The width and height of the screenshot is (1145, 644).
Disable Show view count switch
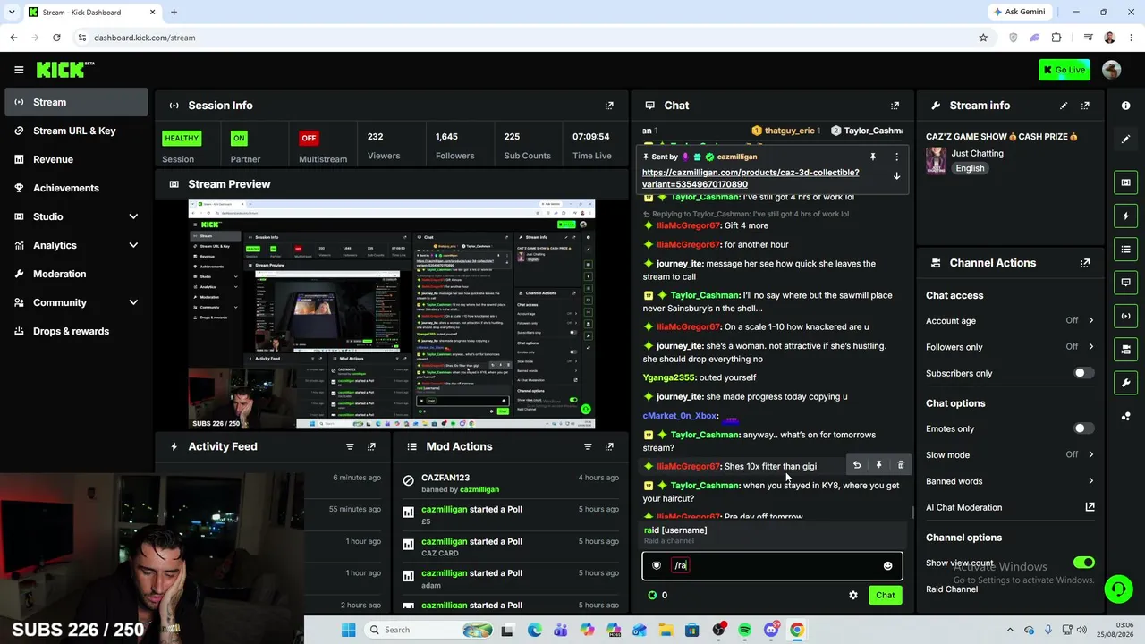(1083, 563)
